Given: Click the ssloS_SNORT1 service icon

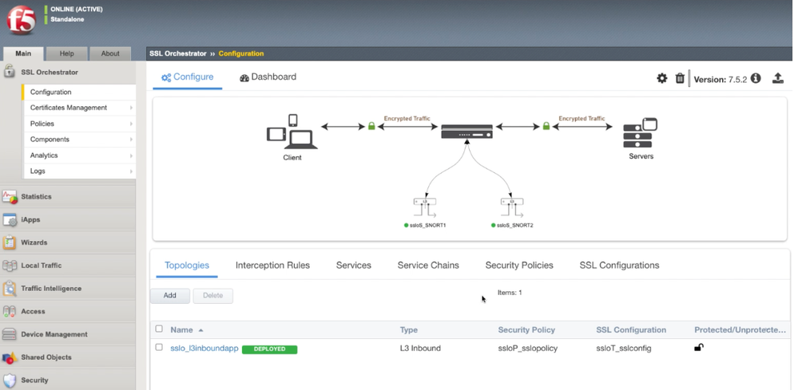Looking at the screenshot, I should pyautogui.click(x=425, y=207).
